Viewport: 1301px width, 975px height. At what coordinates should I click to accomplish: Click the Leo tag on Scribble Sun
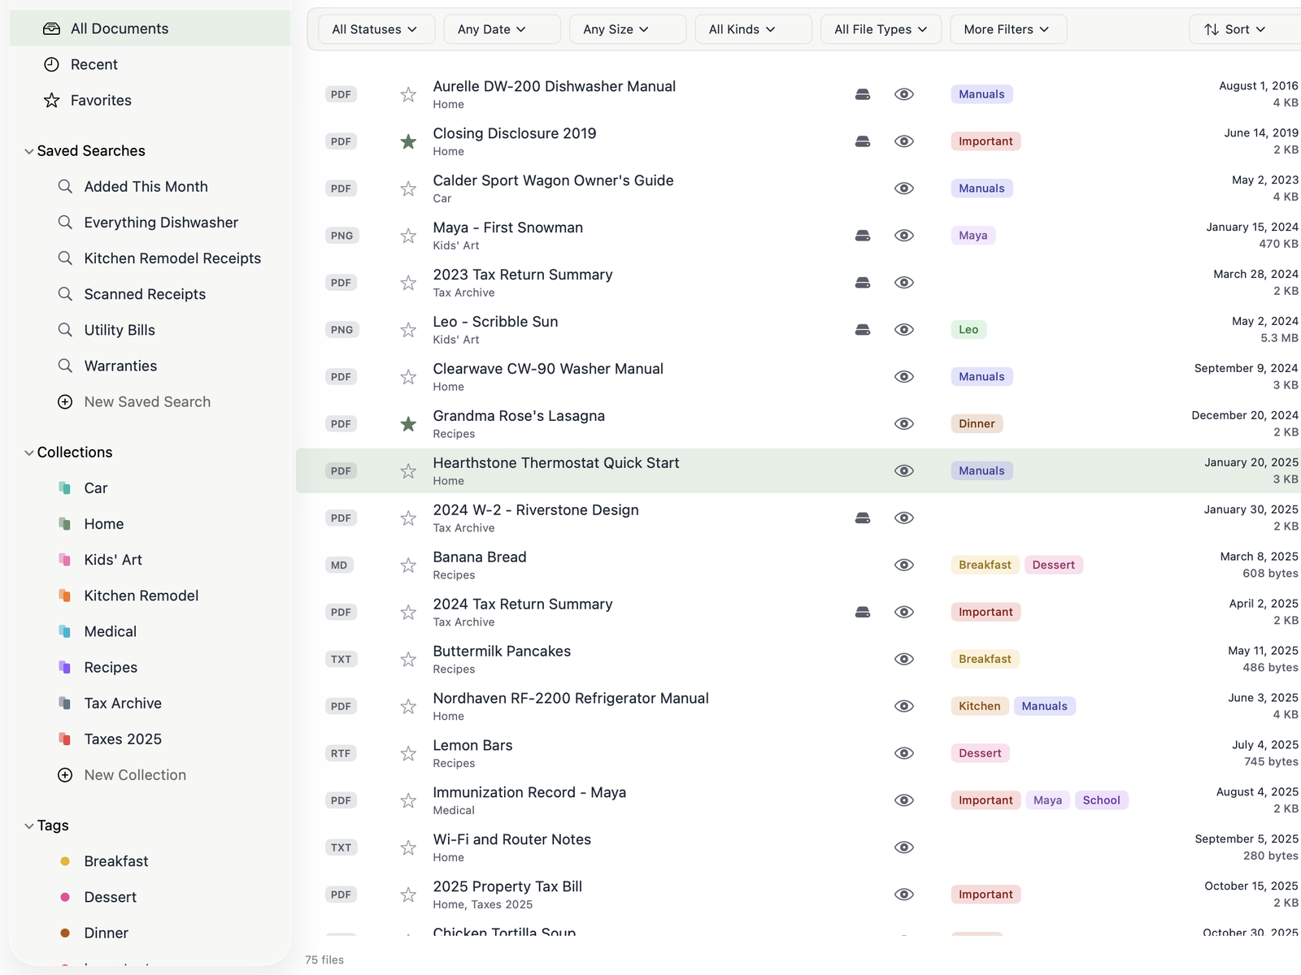tap(968, 330)
